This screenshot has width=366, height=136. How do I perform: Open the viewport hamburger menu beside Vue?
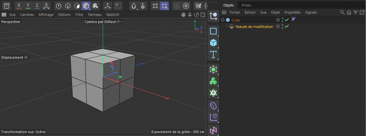tap(4, 15)
